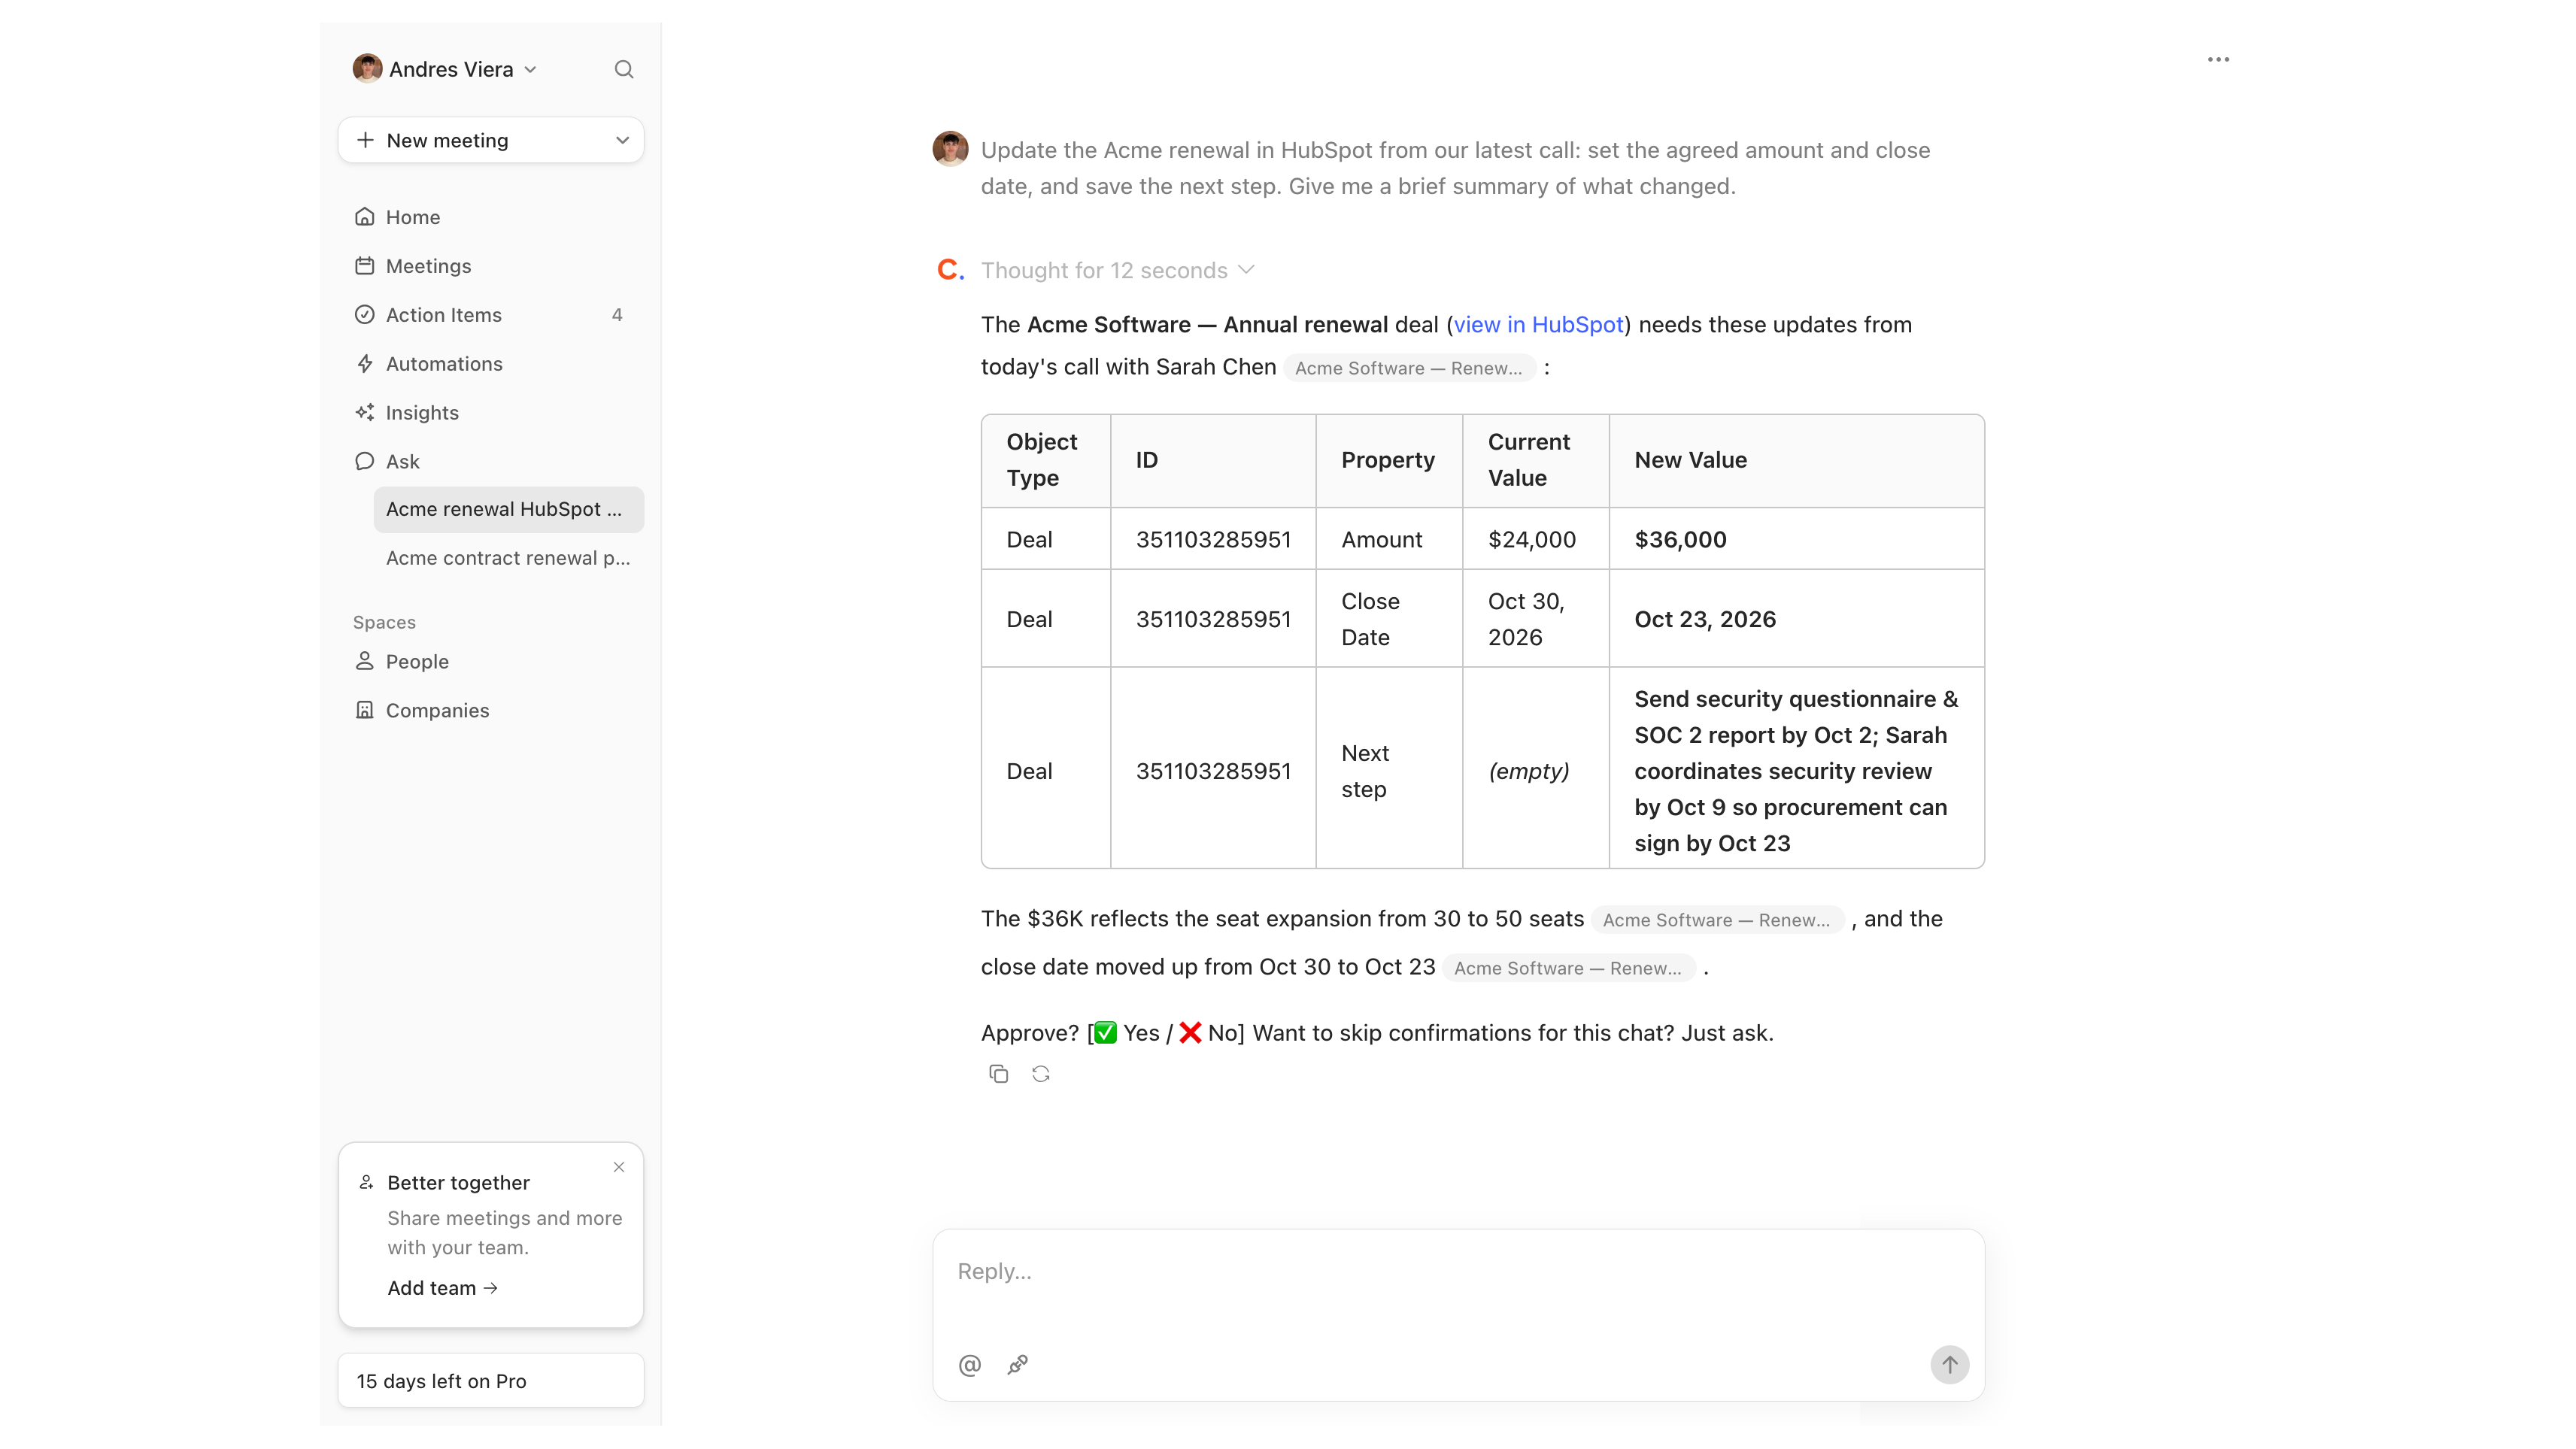Image resolution: width=2576 pixels, height=1449 pixels.
Task: Open Ask in the sidebar
Action: point(490,462)
